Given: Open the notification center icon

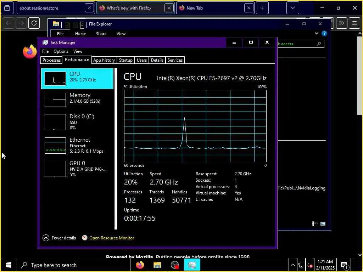Looking at the screenshot, I should [x=345, y=265].
